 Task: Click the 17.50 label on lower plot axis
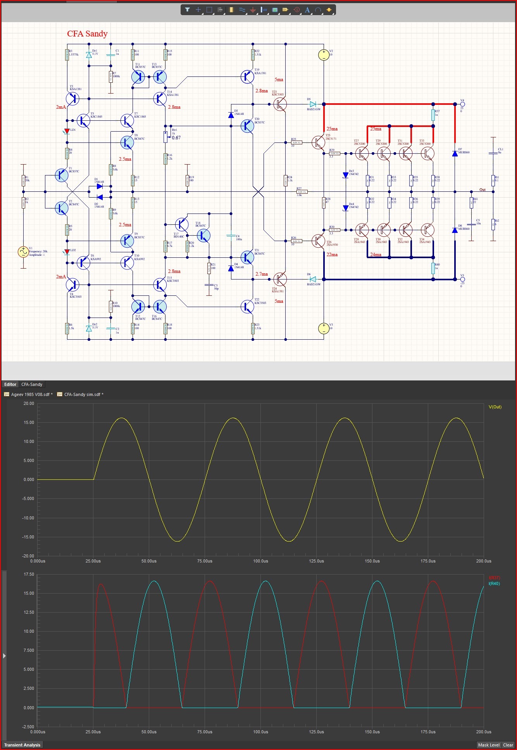(x=29, y=574)
